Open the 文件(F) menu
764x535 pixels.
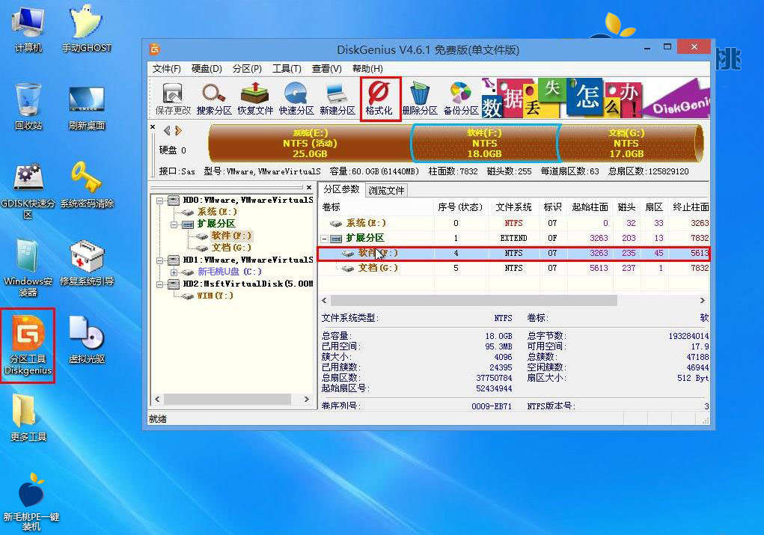click(x=167, y=69)
